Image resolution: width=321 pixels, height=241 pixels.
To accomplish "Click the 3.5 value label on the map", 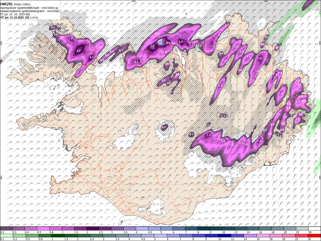I will [x=152, y=46].
